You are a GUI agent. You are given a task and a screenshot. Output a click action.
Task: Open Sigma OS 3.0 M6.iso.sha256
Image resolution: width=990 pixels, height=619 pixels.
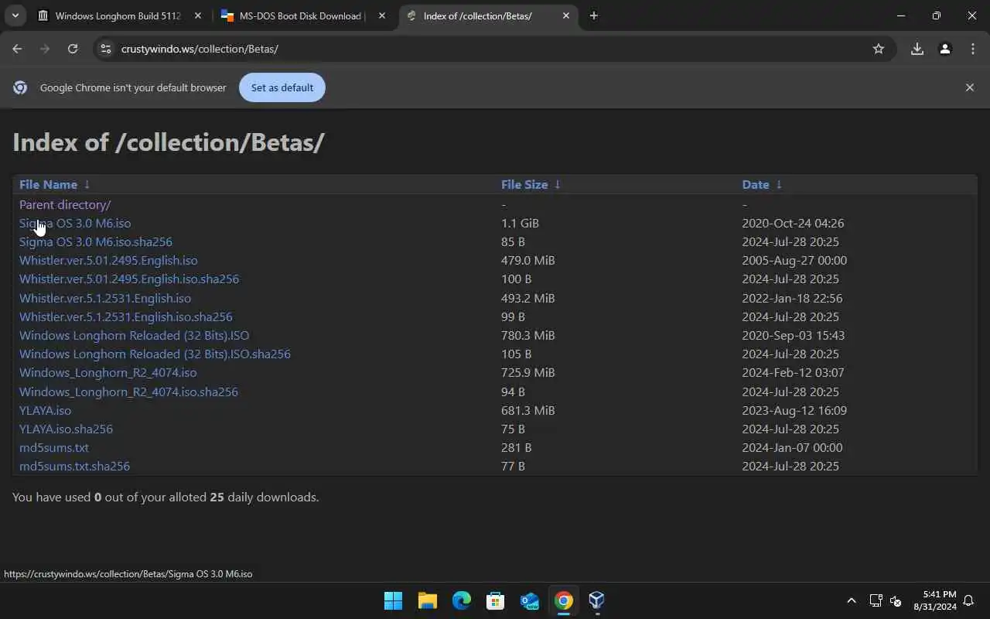coord(96,241)
